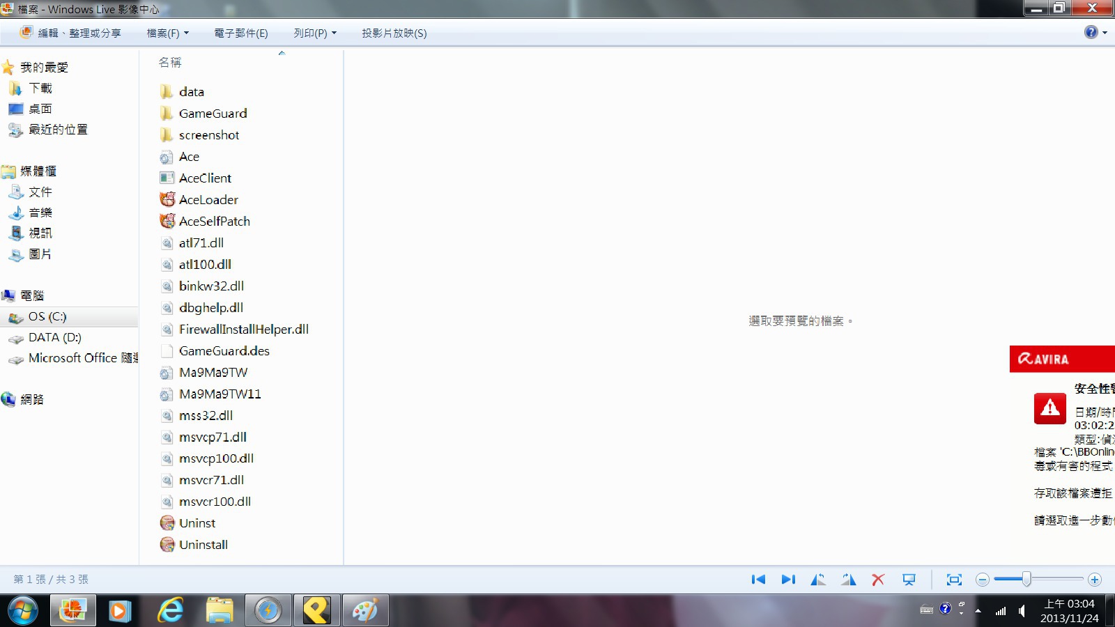Open the yellow icon app on taskbar
Viewport: 1115px width, 627px height.
(x=316, y=611)
